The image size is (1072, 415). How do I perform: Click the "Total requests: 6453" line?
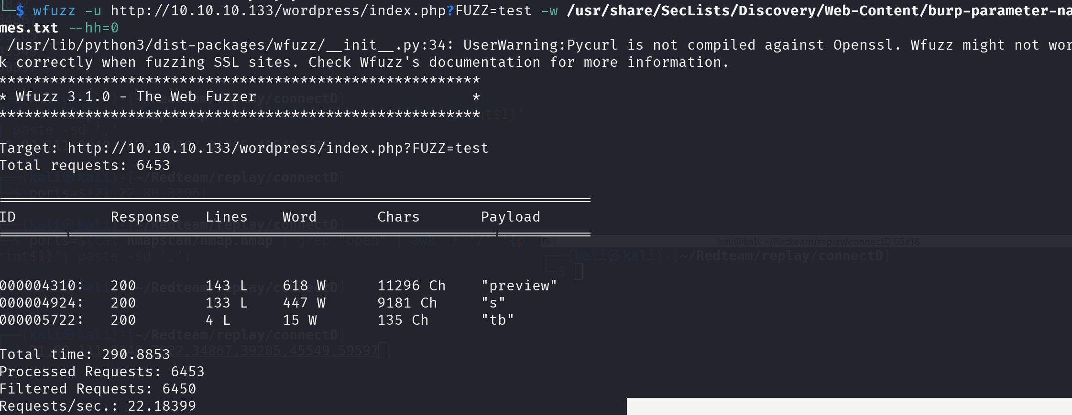(85, 165)
